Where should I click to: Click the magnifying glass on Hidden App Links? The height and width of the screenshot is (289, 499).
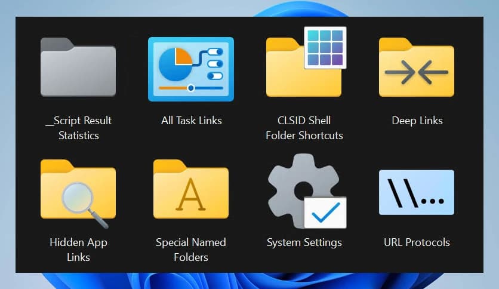pos(78,198)
